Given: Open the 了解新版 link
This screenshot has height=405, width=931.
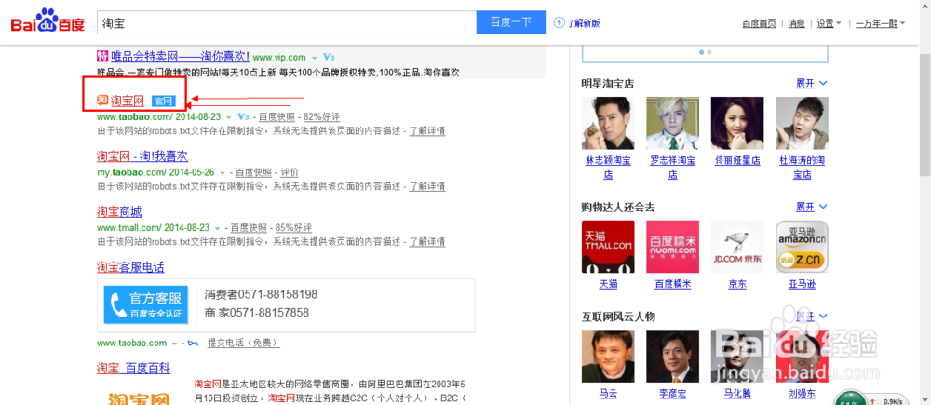Looking at the screenshot, I should click(583, 23).
